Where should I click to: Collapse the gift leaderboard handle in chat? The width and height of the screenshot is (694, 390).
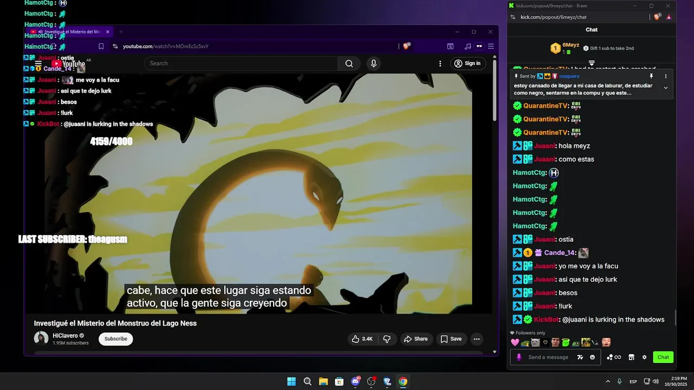[x=592, y=63]
